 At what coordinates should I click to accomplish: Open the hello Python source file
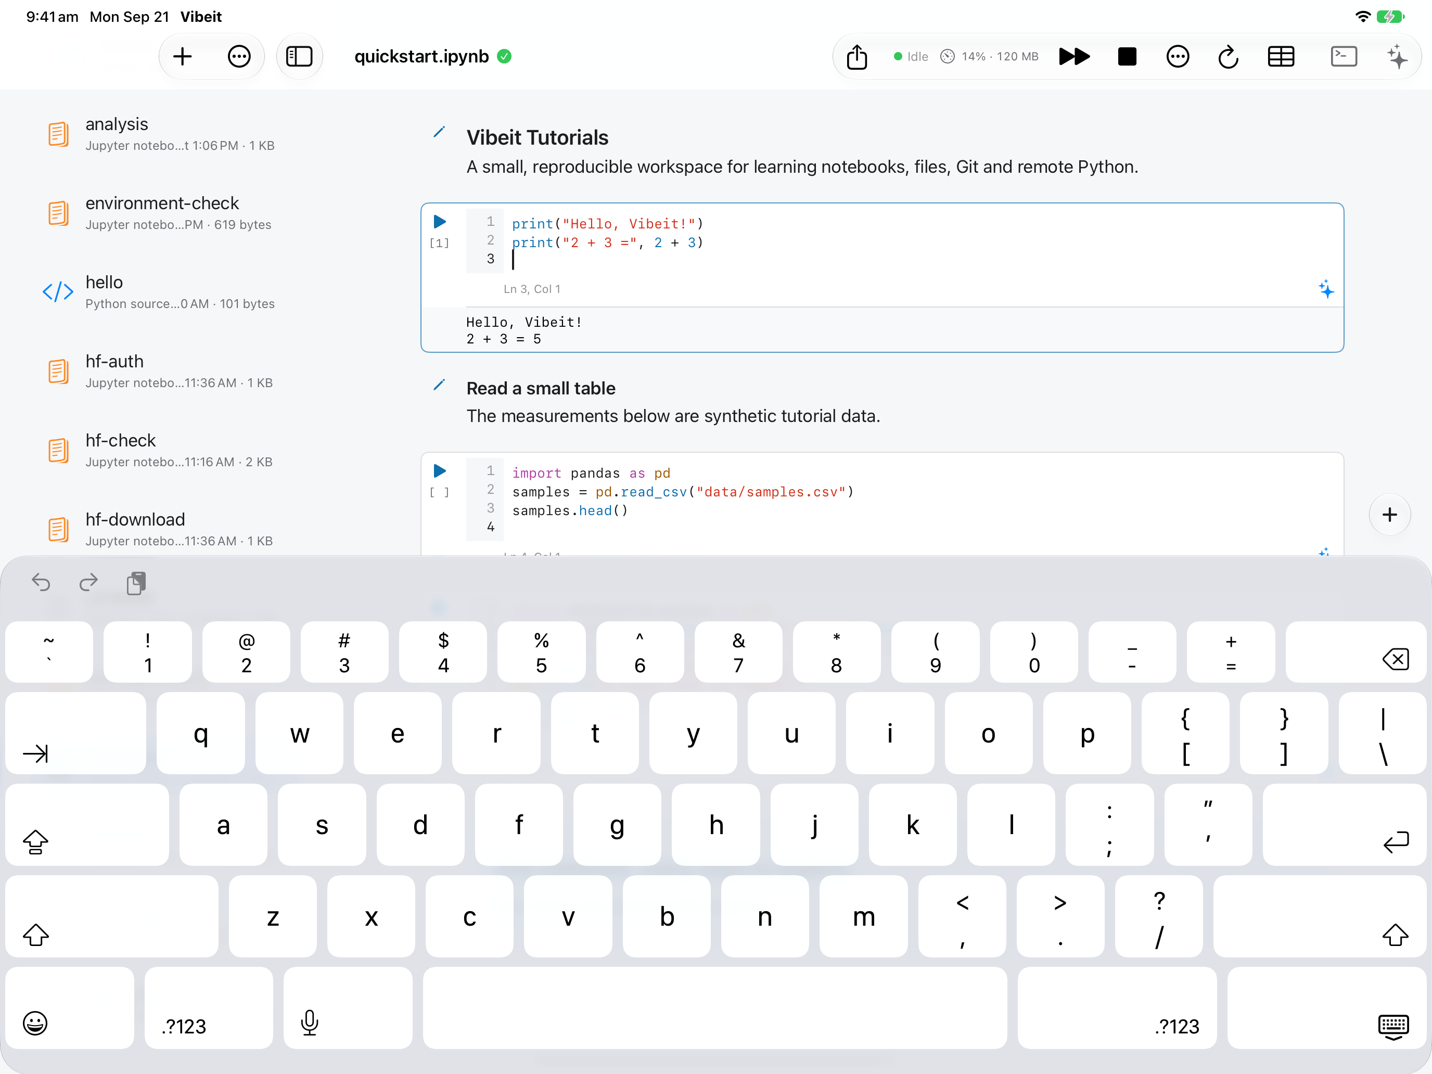click(x=194, y=292)
